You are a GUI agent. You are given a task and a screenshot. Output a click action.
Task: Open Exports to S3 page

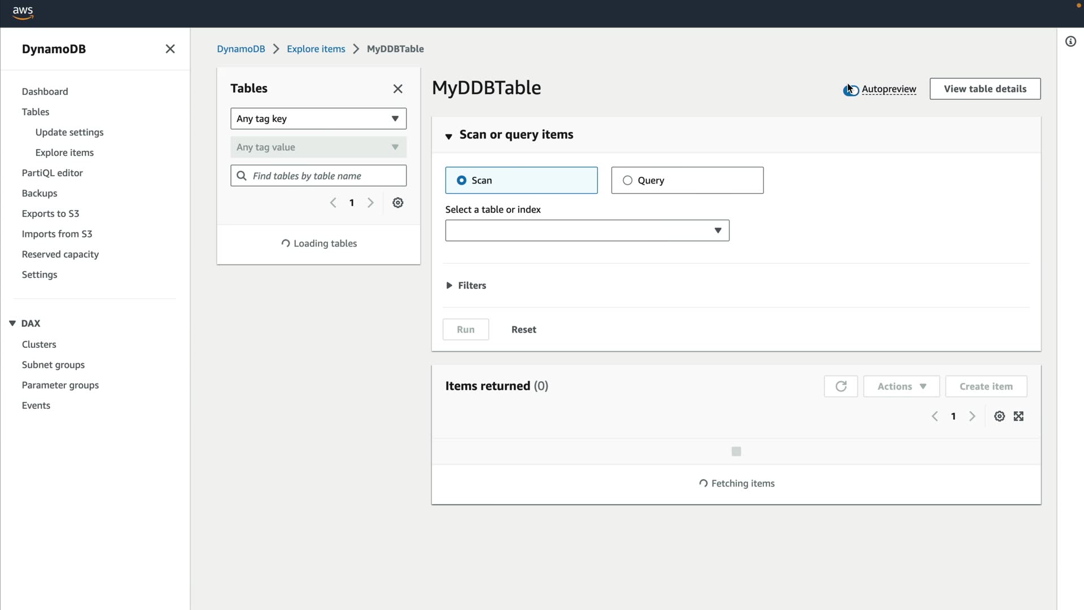(x=50, y=213)
